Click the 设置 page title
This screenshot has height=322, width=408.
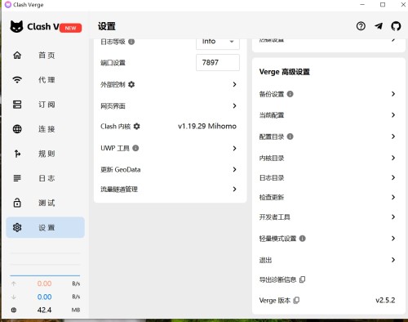point(107,26)
